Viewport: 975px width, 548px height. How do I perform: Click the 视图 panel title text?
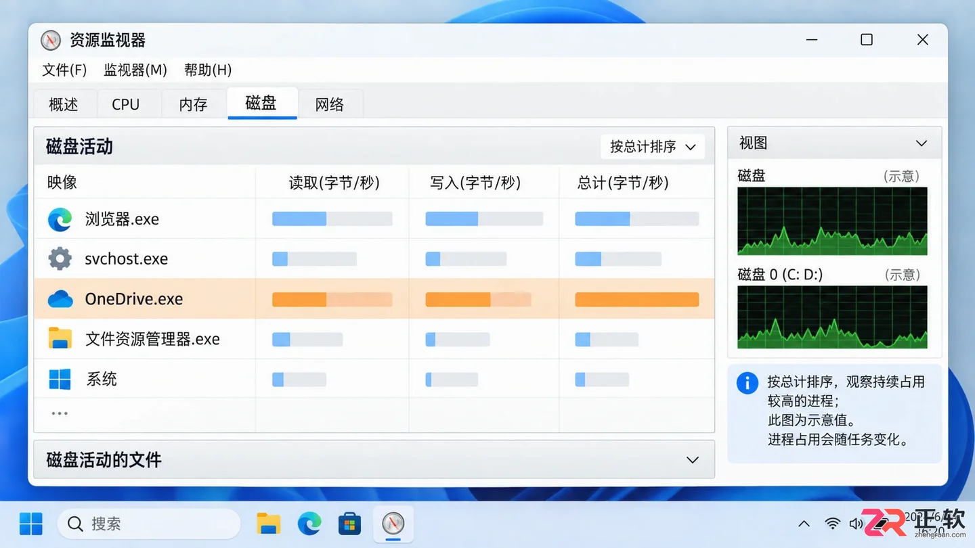pos(753,143)
